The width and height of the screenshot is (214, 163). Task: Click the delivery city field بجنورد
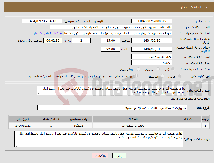tap(152, 62)
